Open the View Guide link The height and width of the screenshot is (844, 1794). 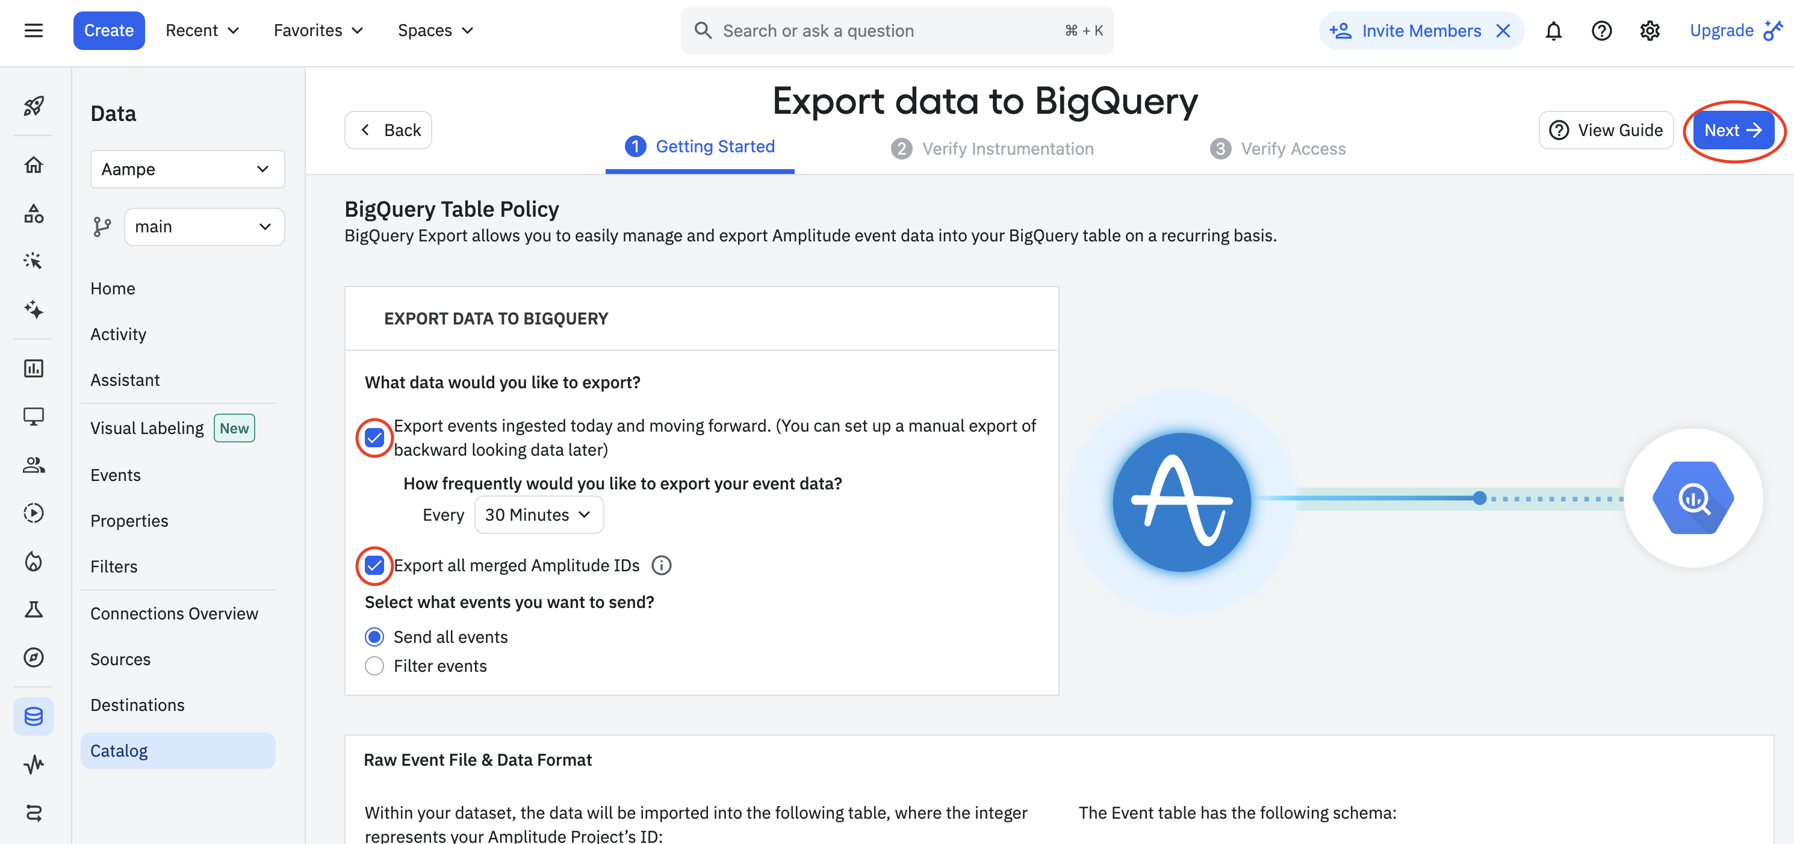(1606, 129)
